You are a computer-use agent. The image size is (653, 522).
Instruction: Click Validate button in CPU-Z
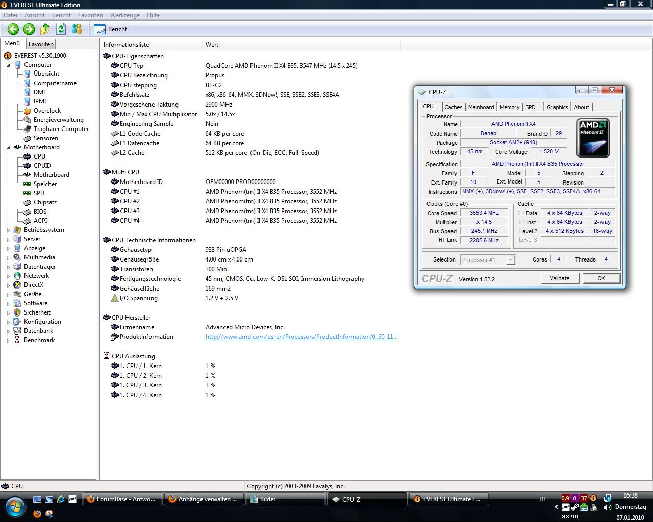[560, 278]
